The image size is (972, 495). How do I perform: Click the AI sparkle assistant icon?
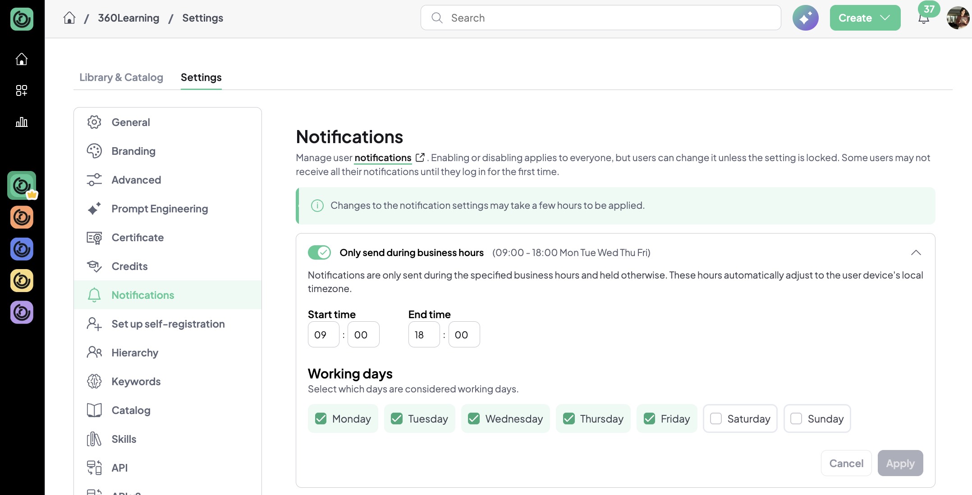(x=805, y=18)
